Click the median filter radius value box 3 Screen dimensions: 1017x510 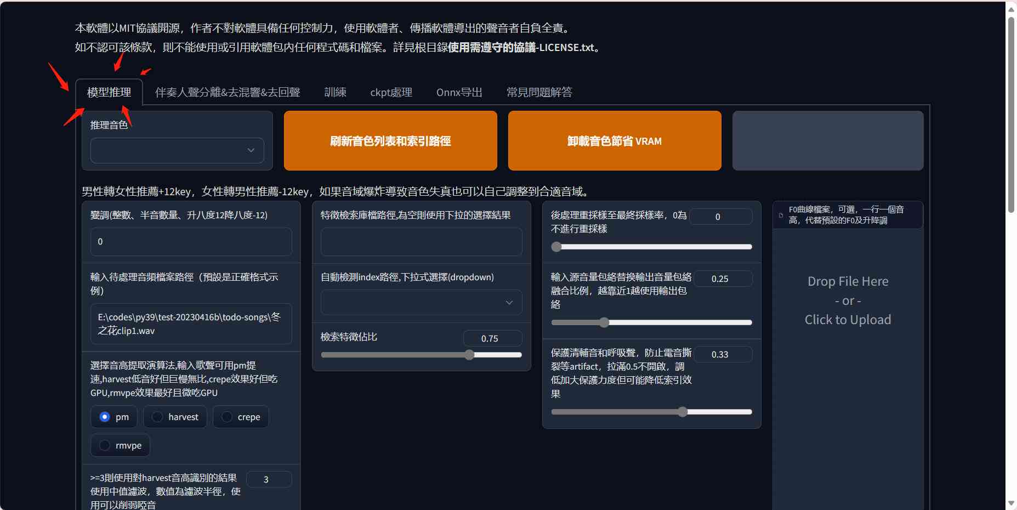click(269, 479)
